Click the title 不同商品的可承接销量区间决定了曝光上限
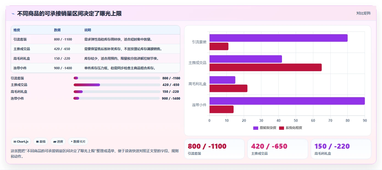382x170 pixels. tap(69, 14)
